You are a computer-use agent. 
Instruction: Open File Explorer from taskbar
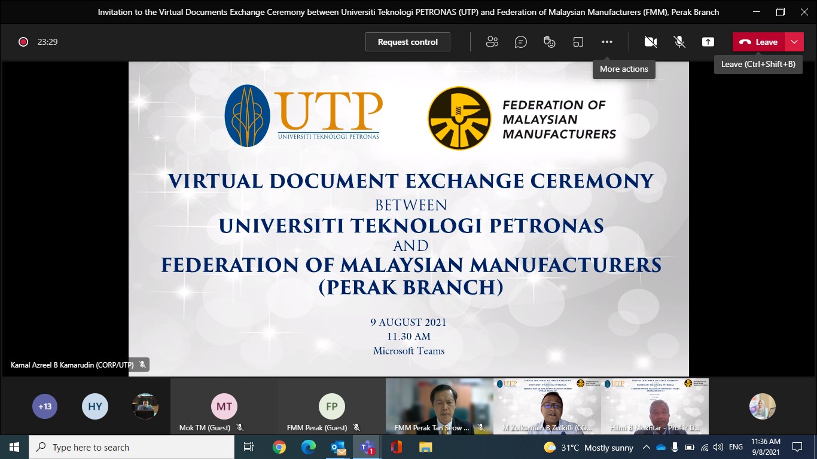click(x=425, y=447)
